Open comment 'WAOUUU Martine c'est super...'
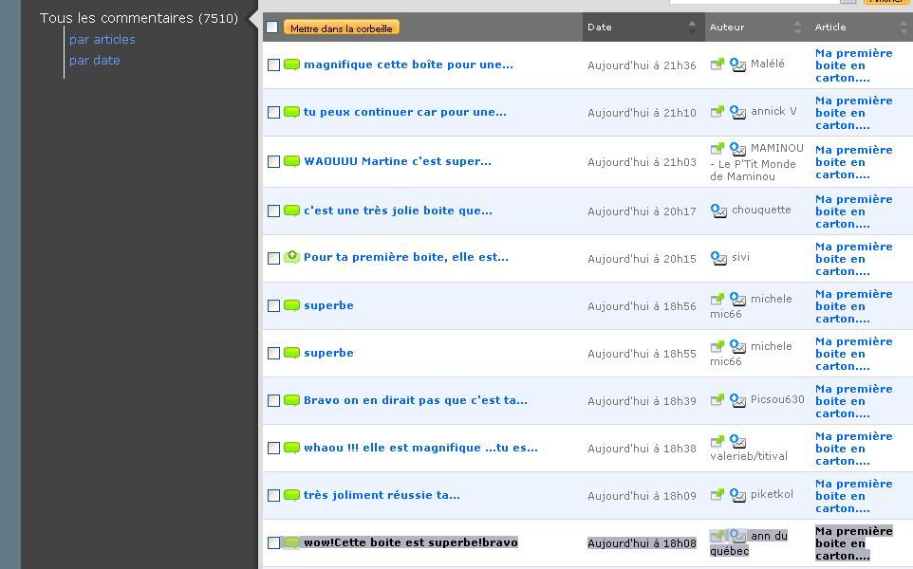This screenshot has width=913, height=569. pyautogui.click(x=398, y=161)
